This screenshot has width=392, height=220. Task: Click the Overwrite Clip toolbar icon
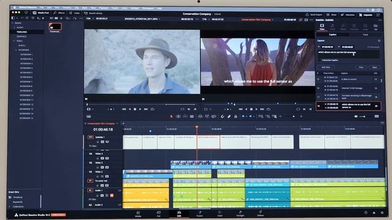[x=207, y=117]
